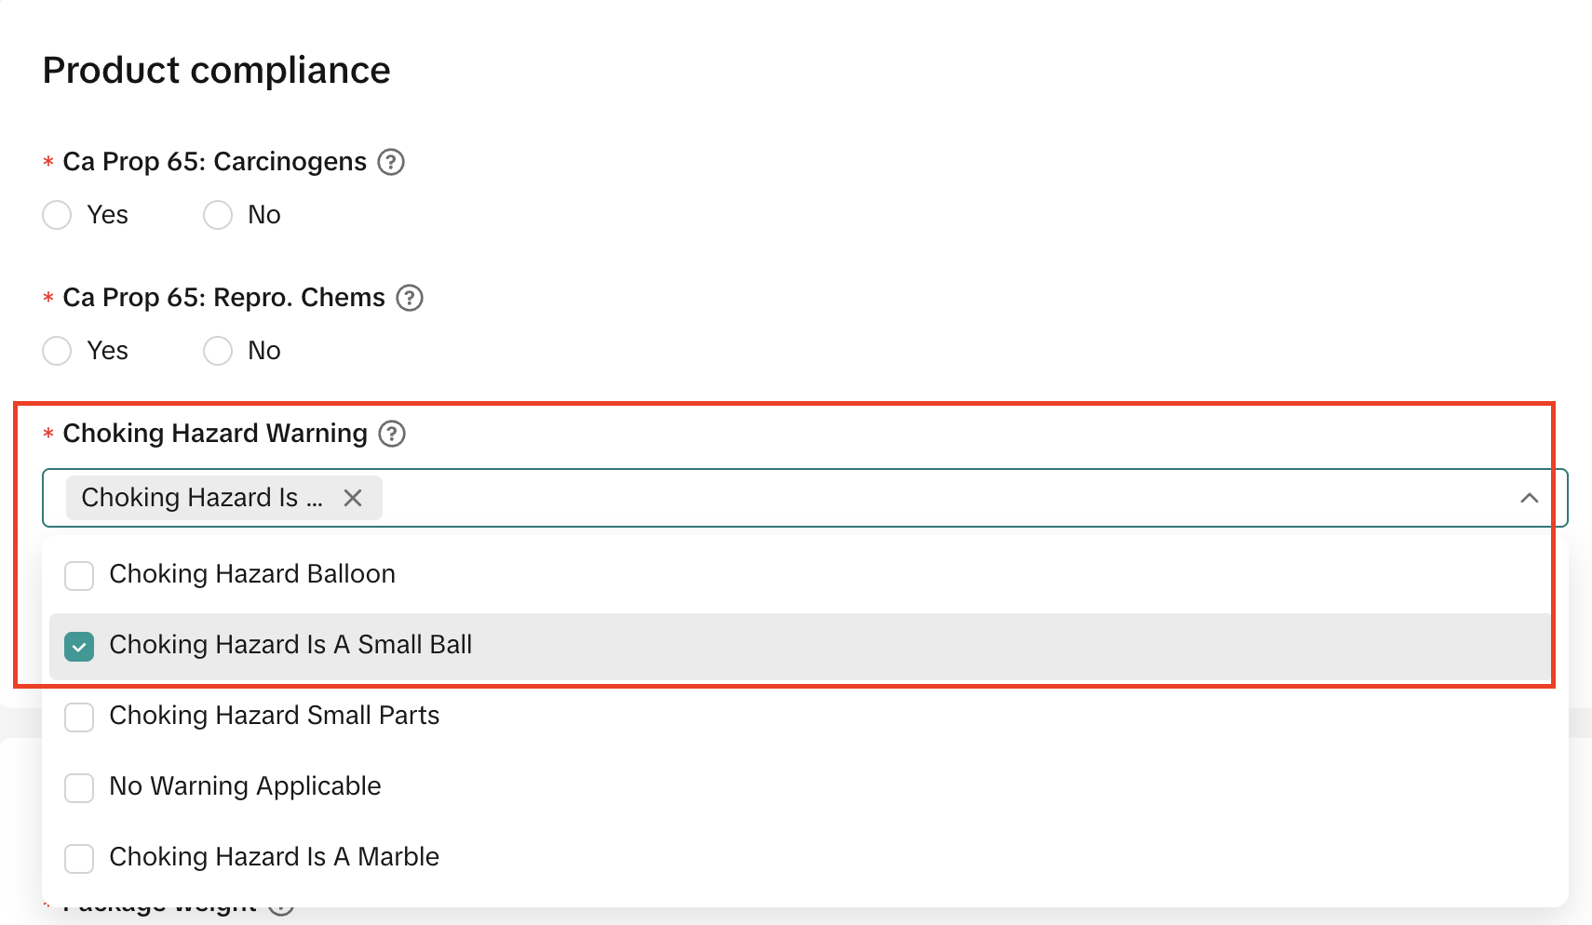Viewport: 1592px width, 925px height.
Task: Select Yes for Carcinogens
Action: [x=58, y=215]
